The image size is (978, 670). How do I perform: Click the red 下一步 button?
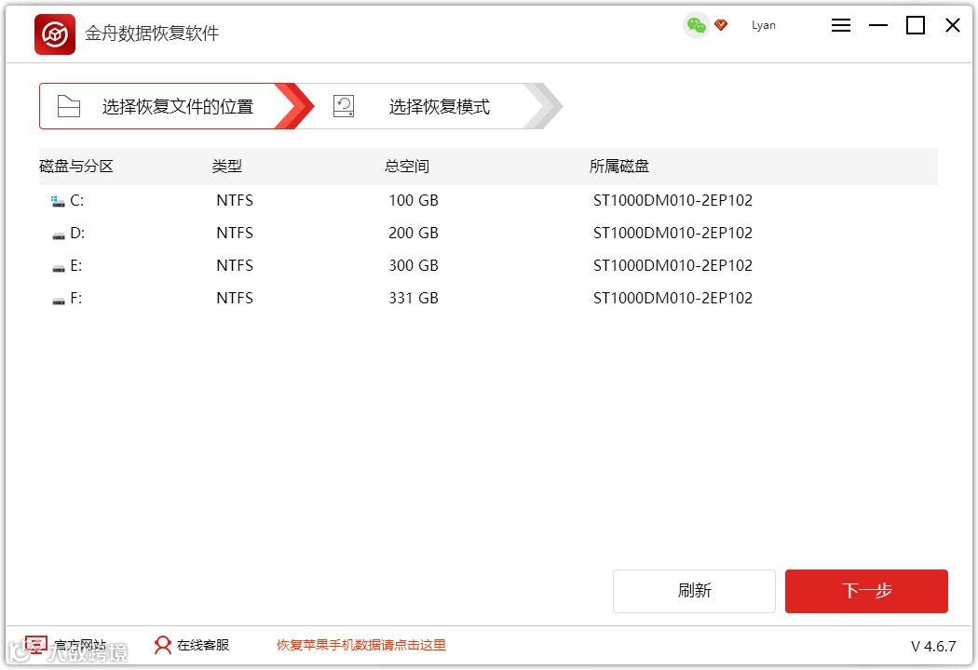point(866,591)
